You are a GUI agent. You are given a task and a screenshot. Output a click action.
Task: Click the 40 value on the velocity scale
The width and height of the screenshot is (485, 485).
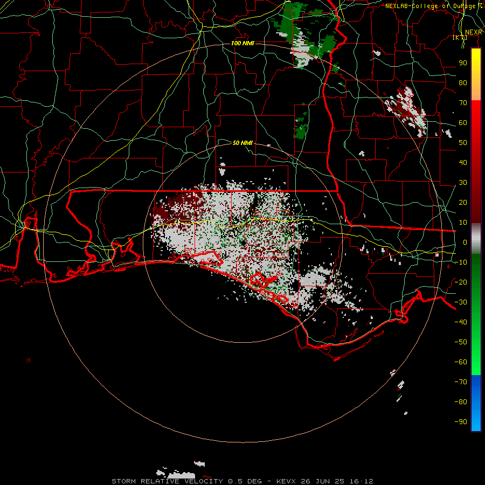[x=463, y=162]
